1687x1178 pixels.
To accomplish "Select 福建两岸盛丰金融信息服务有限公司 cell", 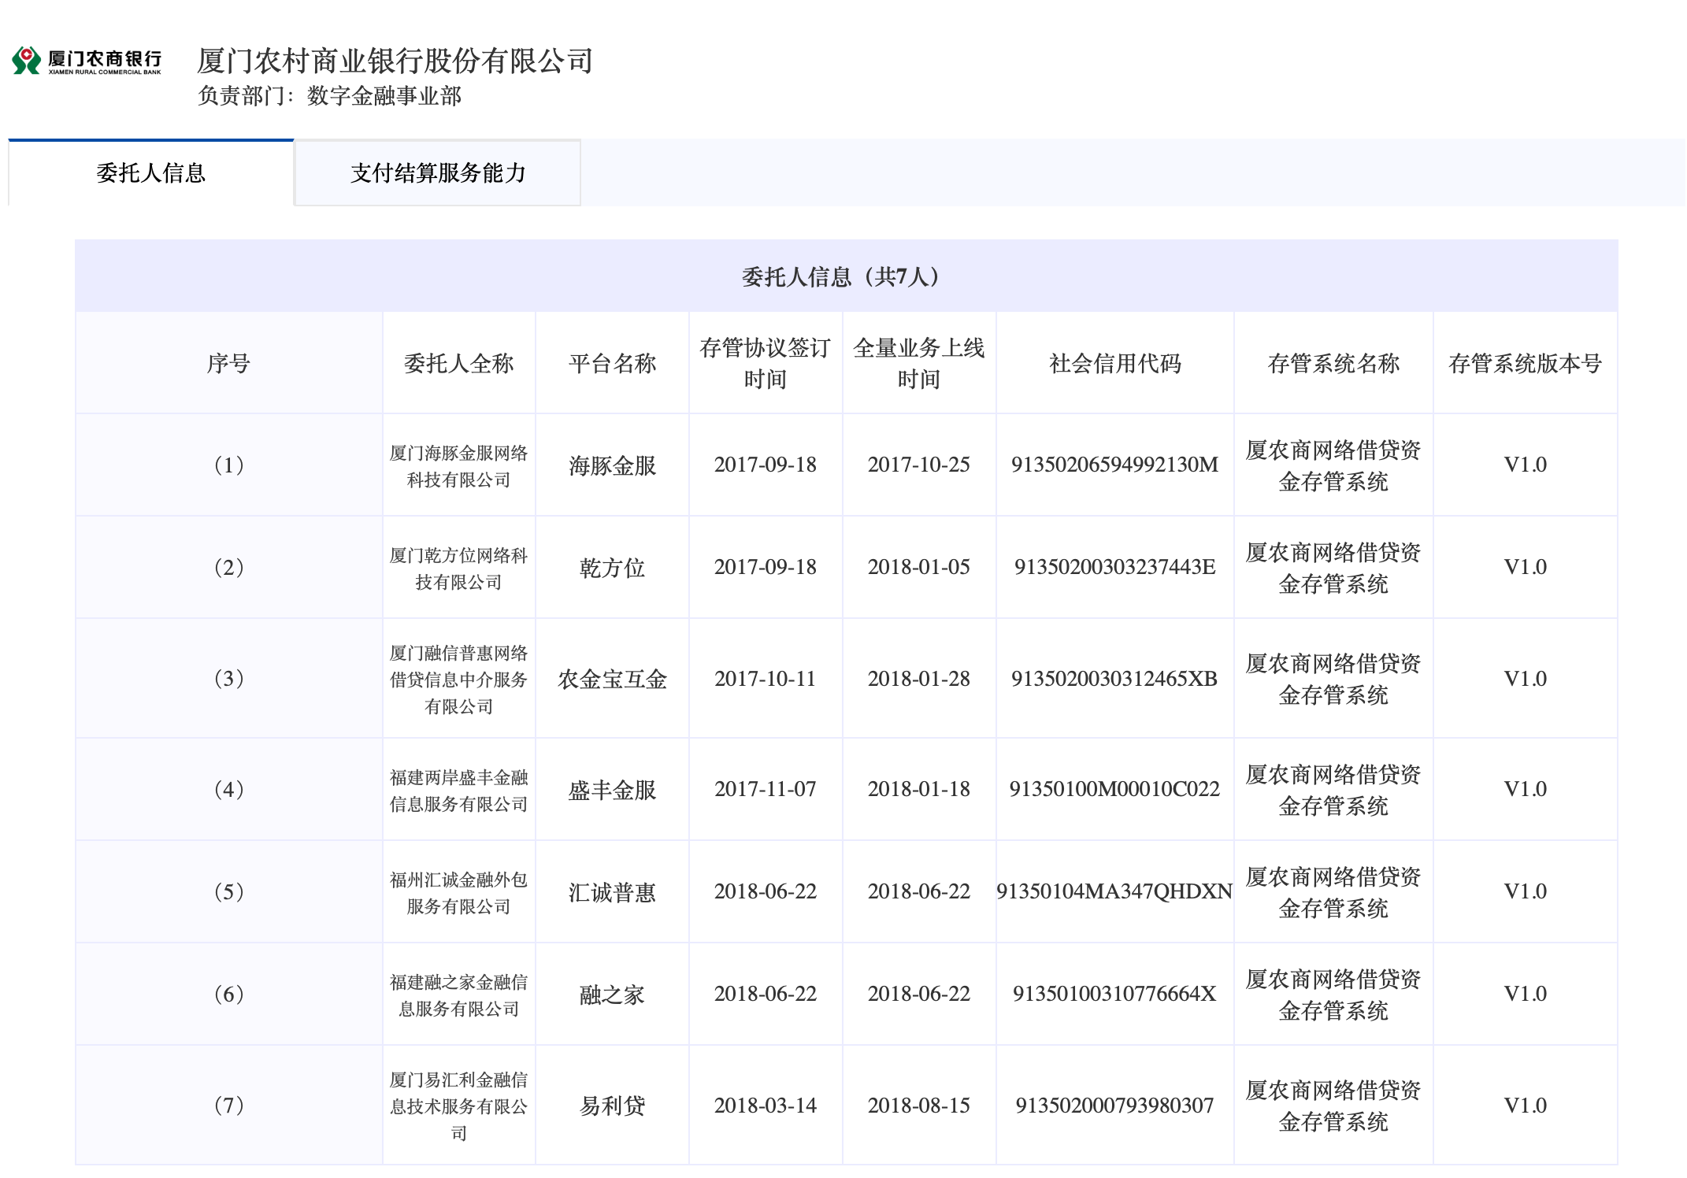I will click(x=459, y=791).
